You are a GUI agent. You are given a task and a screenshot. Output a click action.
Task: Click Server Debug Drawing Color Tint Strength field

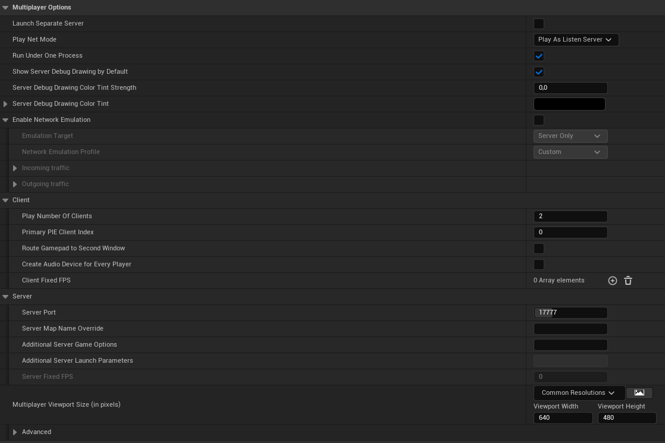pos(570,88)
